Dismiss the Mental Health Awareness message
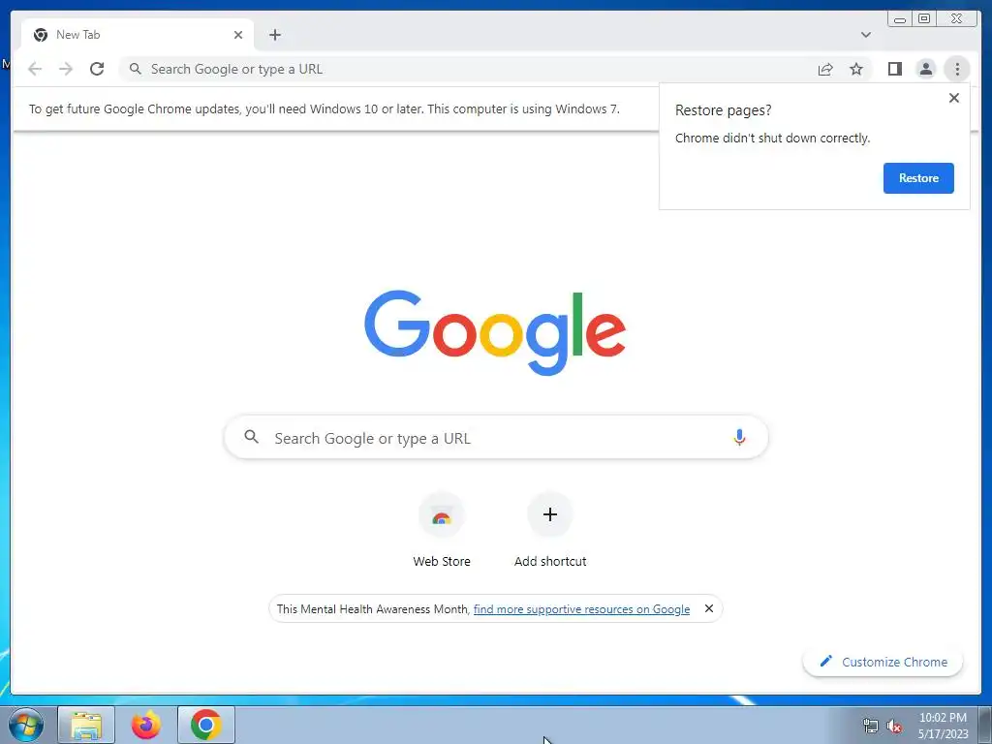 point(709,608)
